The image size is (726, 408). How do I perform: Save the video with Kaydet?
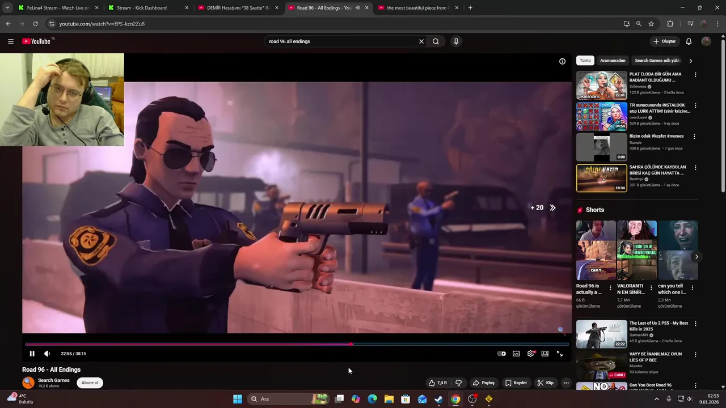[516, 383]
